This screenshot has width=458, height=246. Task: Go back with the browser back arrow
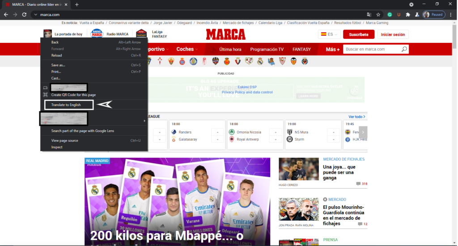6,15
